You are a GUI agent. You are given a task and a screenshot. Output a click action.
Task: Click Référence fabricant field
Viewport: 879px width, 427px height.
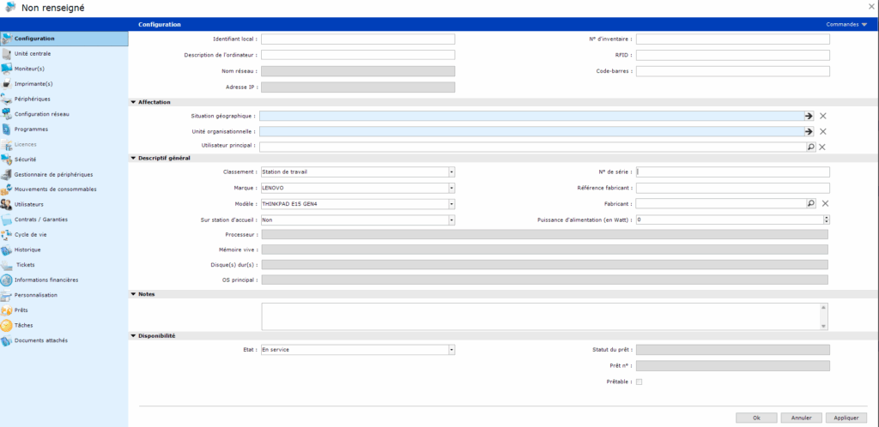733,188
